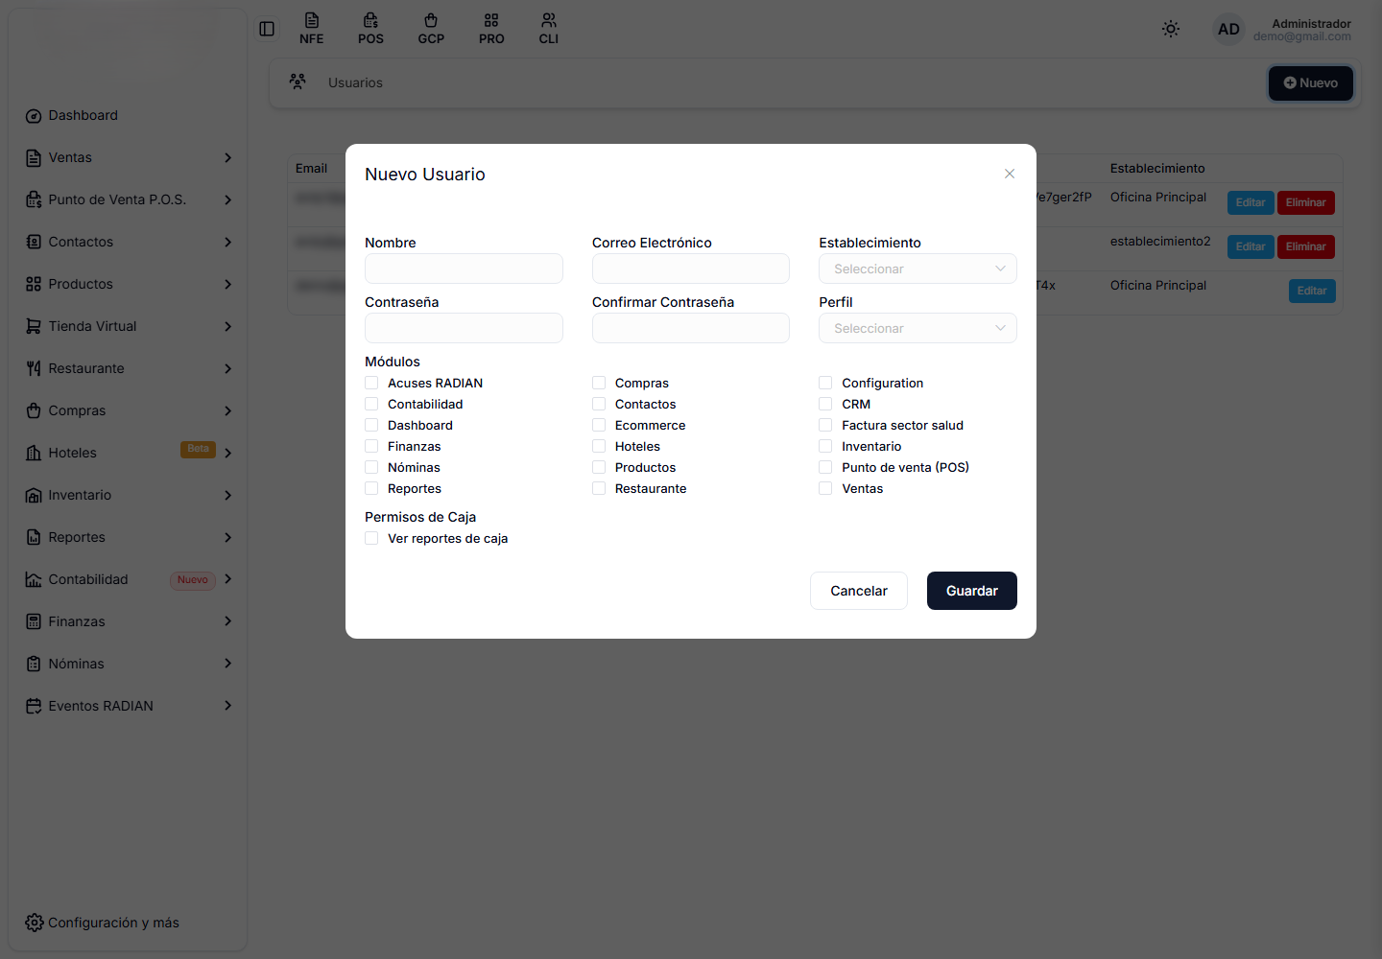Expand the Inventario submenu chevron
This screenshot has width=1382, height=959.
coord(227,495)
